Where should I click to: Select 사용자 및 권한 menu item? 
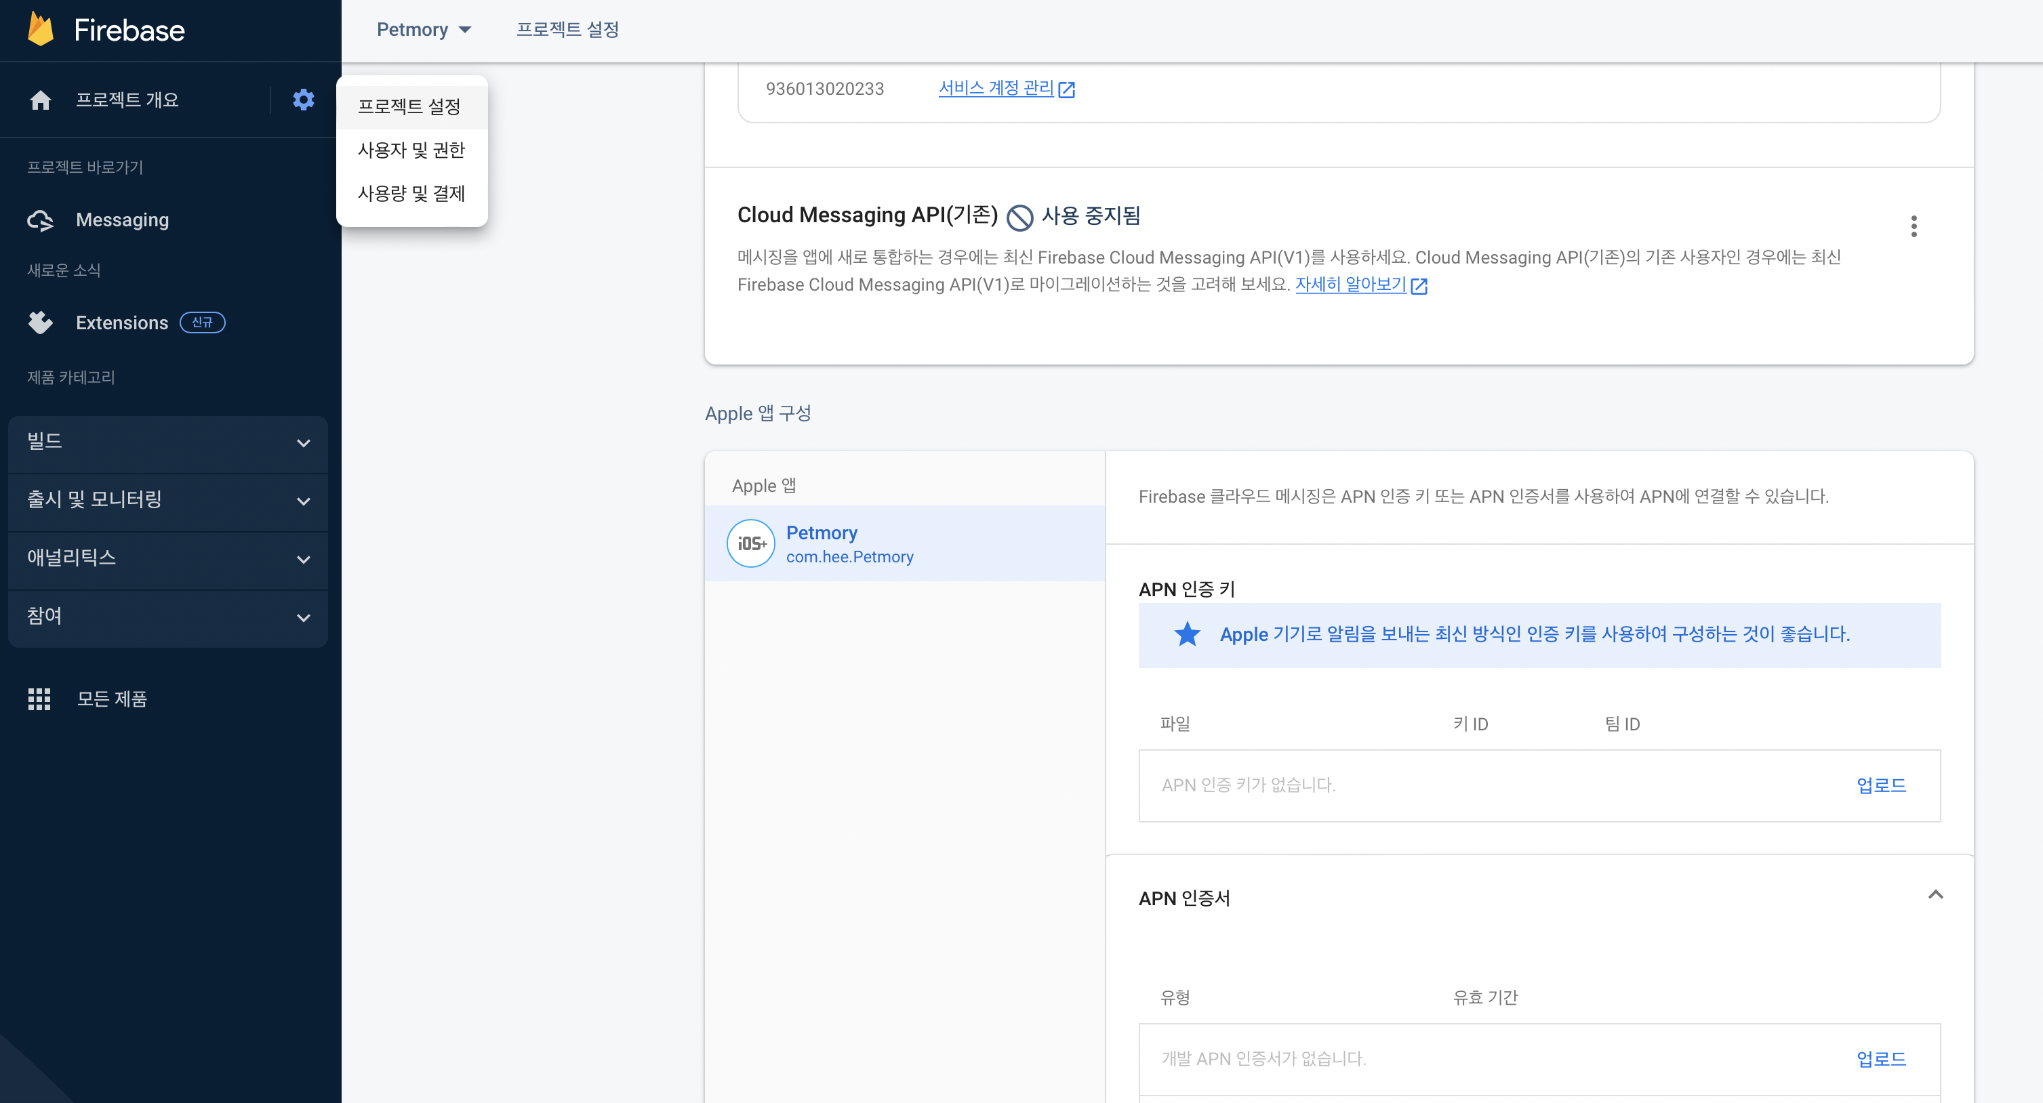(x=411, y=150)
